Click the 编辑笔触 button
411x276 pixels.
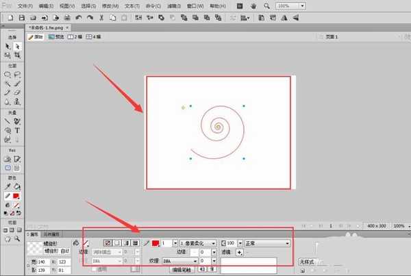pos(183,270)
